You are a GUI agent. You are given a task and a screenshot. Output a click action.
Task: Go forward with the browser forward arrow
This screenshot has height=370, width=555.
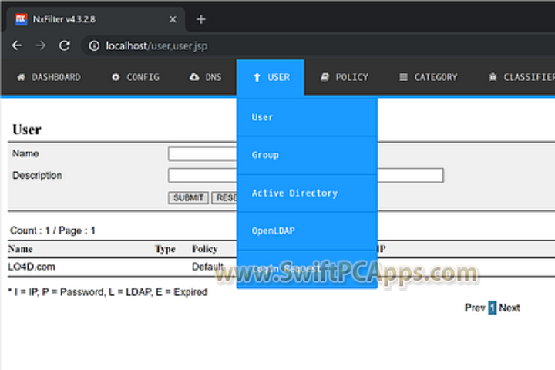[x=41, y=45]
